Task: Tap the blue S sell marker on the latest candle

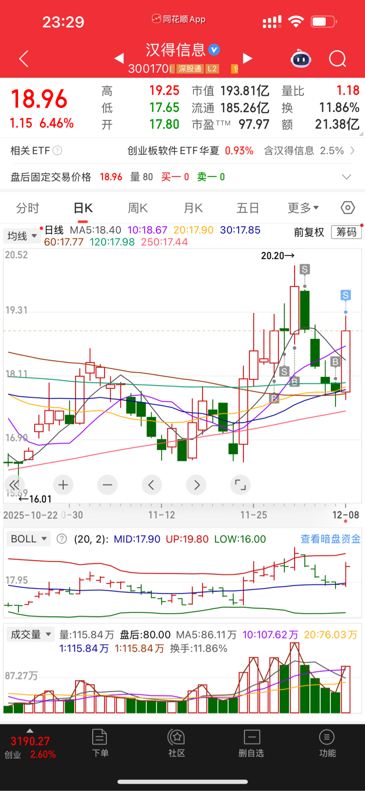Action: point(346,295)
